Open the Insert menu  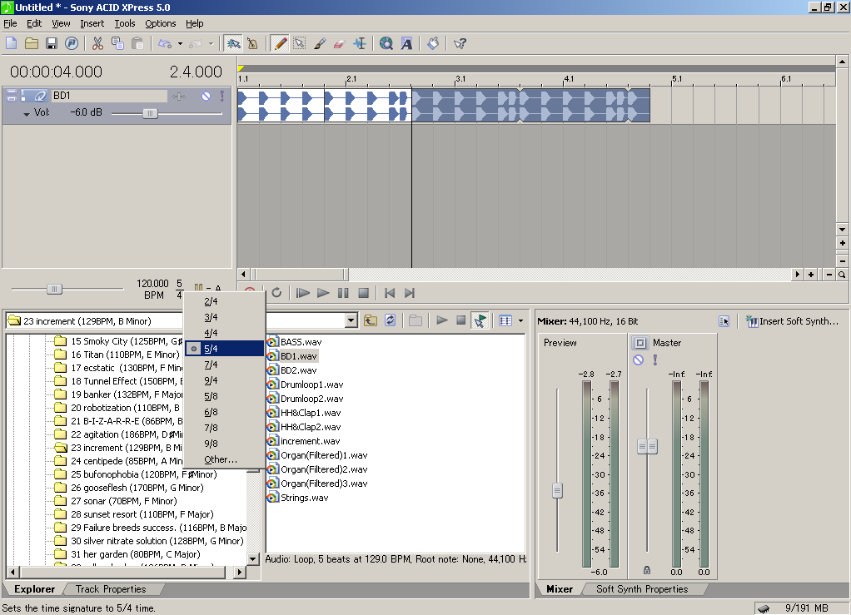point(92,23)
